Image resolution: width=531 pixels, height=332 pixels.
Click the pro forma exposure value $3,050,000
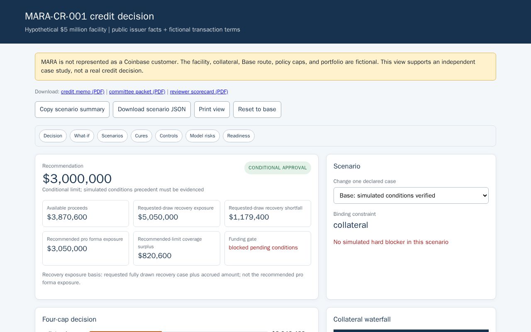coord(67,249)
